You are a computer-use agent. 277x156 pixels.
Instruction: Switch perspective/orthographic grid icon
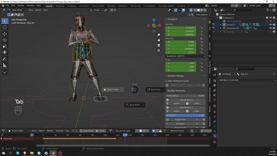click(159, 50)
